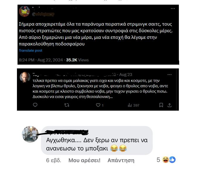Share the Aug 23 reply tweet
This screenshot has width=204, height=184.
[170, 105]
